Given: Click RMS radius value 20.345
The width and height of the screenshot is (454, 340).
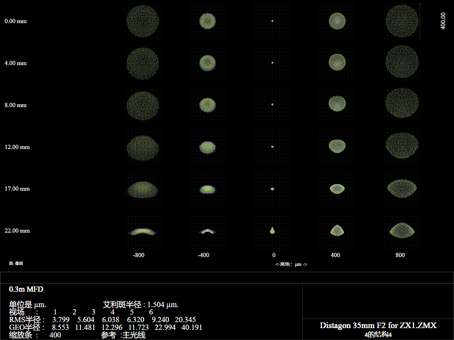Looking at the screenshot, I should (x=185, y=320).
